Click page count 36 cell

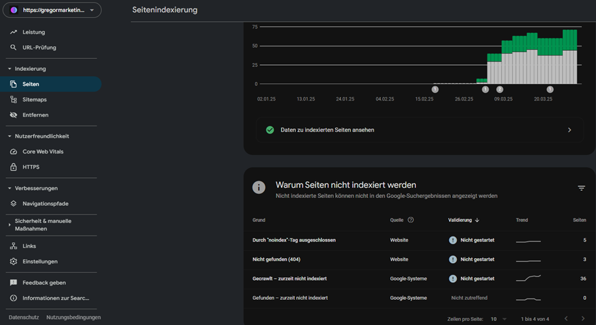point(583,279)
